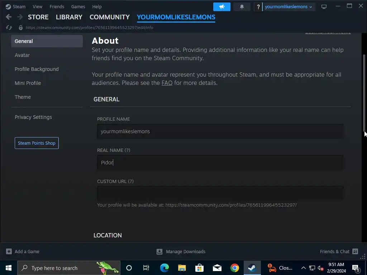Go to the LIBRARY tab

click(69, 17)
